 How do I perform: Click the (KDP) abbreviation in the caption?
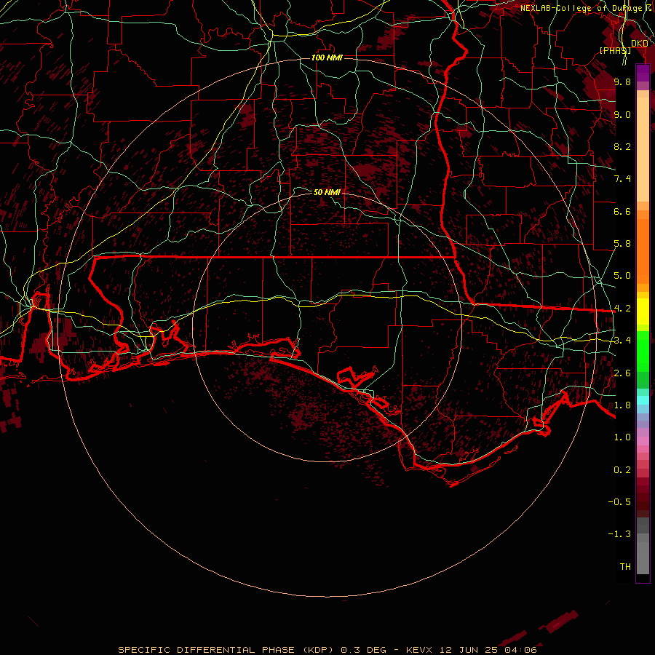317,650
